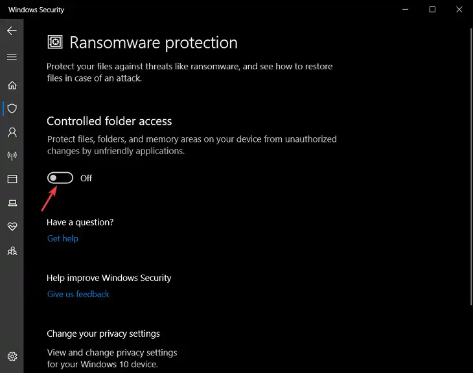Open Device performance & health heart icon
The image size is (473, 373).
pyautogui.click(x=12, y=226)
